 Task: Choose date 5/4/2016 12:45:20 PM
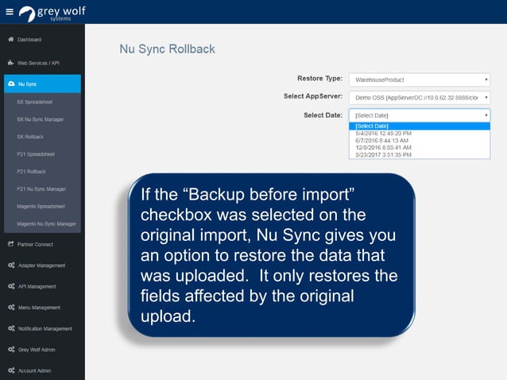[420, 134]
